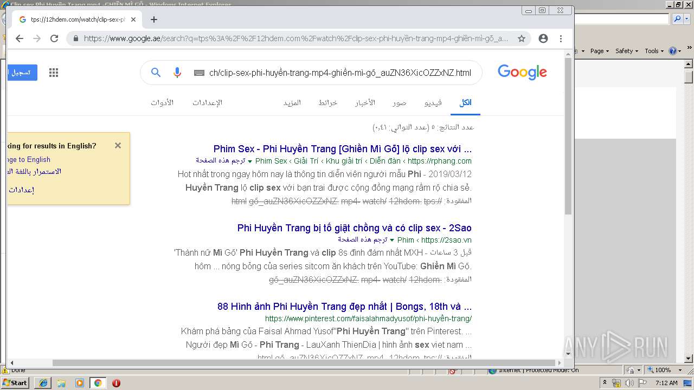
Task: Open the الأدوات (Tools) option
Action: click(x=162, y=103)
